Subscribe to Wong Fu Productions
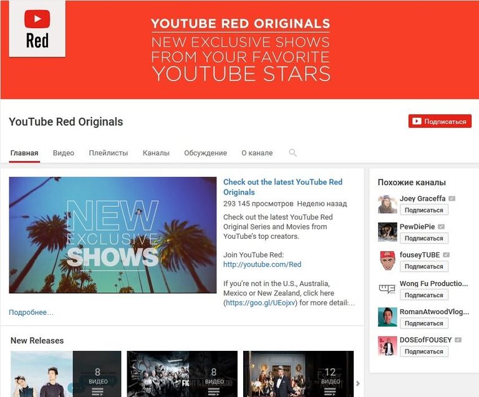 point(424,295)
